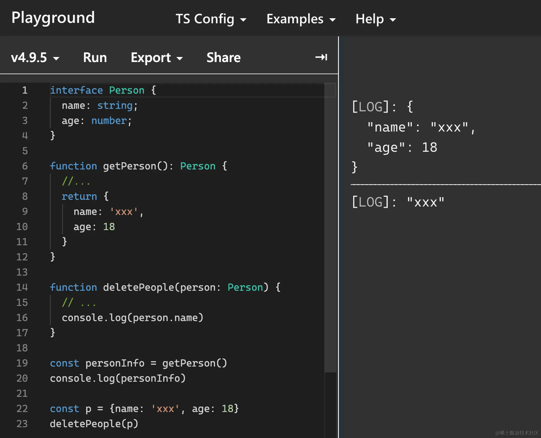Viewport: 541px width, 438px height.
Task: Click the deletePeople(p) call on last line
Action: point(94,424)
